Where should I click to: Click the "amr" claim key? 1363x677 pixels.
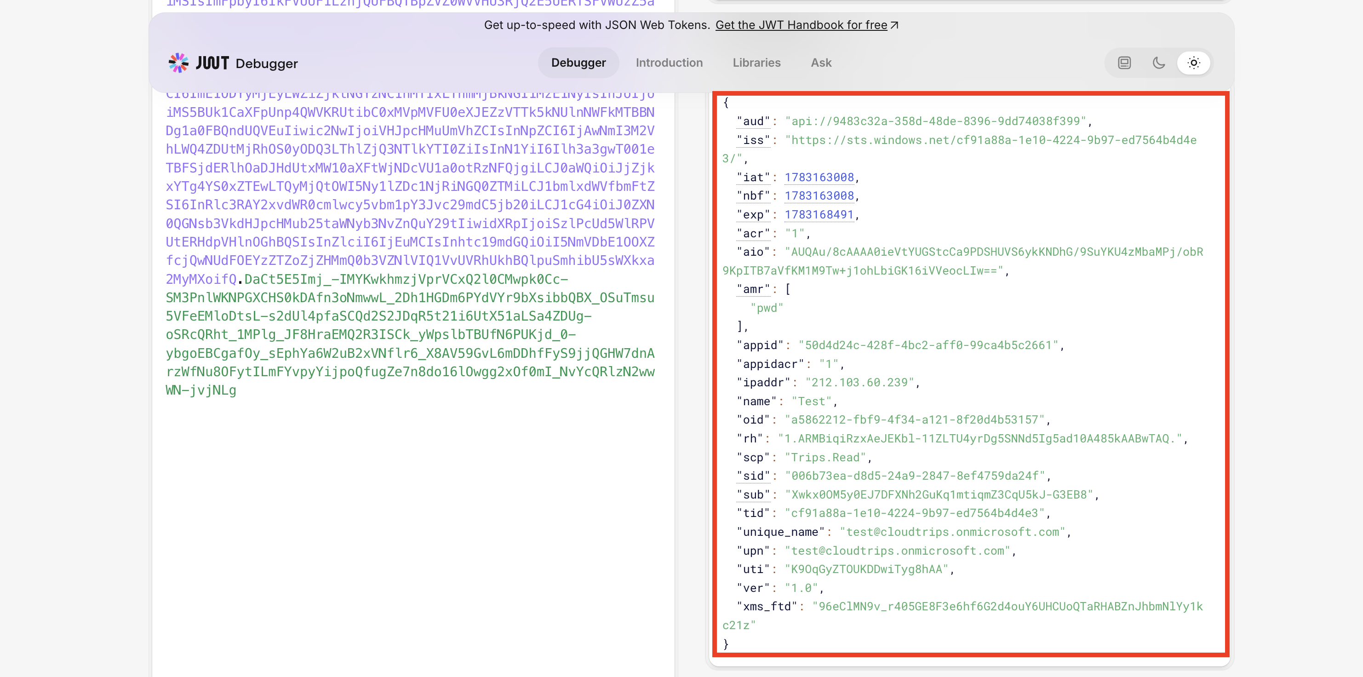click(x=753, y=289)
